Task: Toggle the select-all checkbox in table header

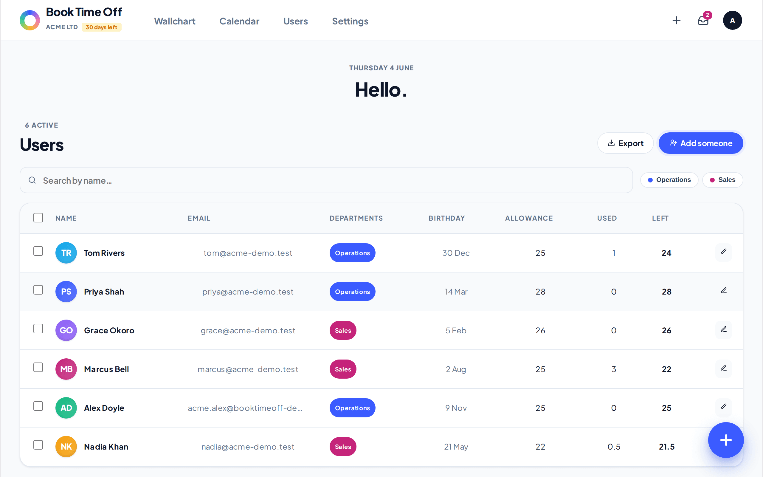Action: tap(38, 218)
